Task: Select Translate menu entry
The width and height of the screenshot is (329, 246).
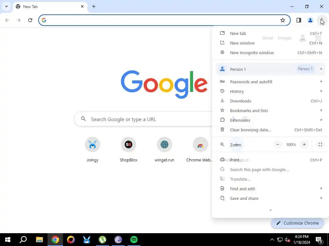Action: (x=271, y=179)
